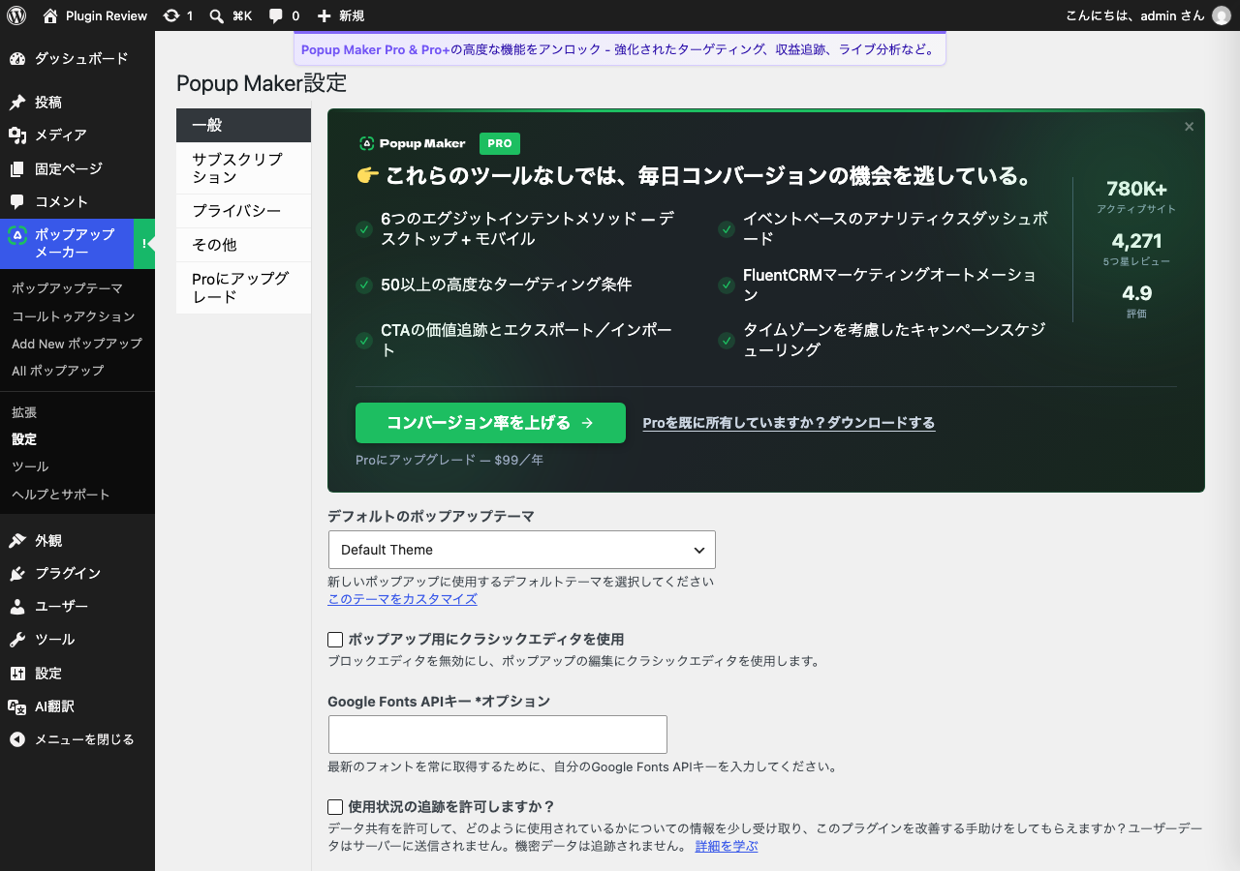Open the その他 tab
Screen dimensions: 1240x871
point(243,245)
